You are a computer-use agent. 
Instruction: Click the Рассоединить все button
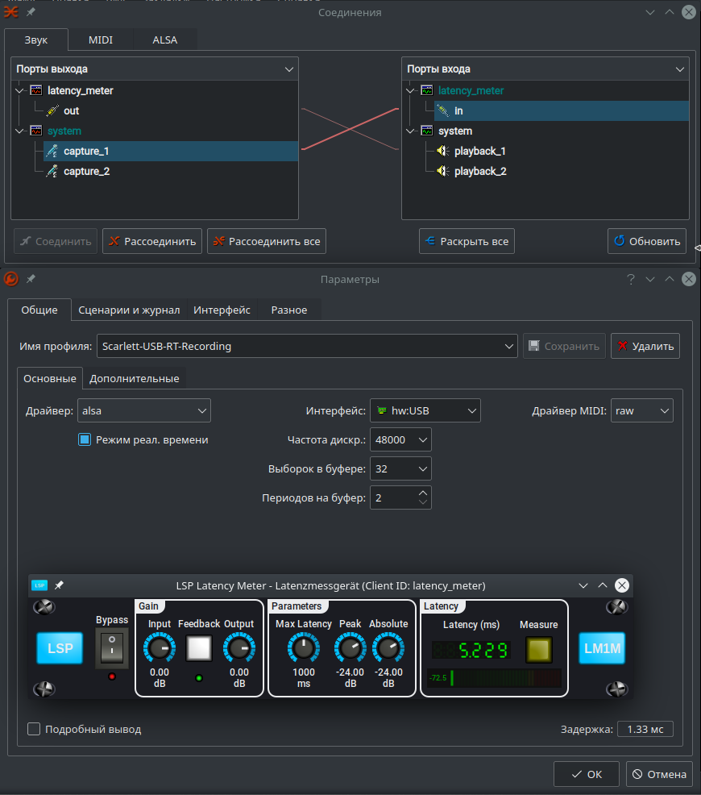click(x=267, y=241)
